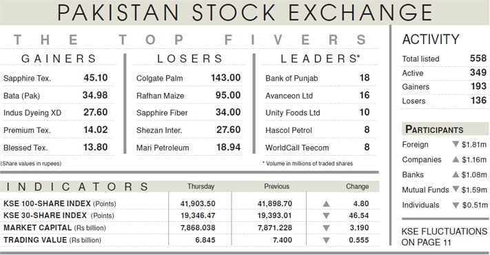Click the up arrow beside KSE 100-share change
The image size is (490, 255).
(326, 204)
